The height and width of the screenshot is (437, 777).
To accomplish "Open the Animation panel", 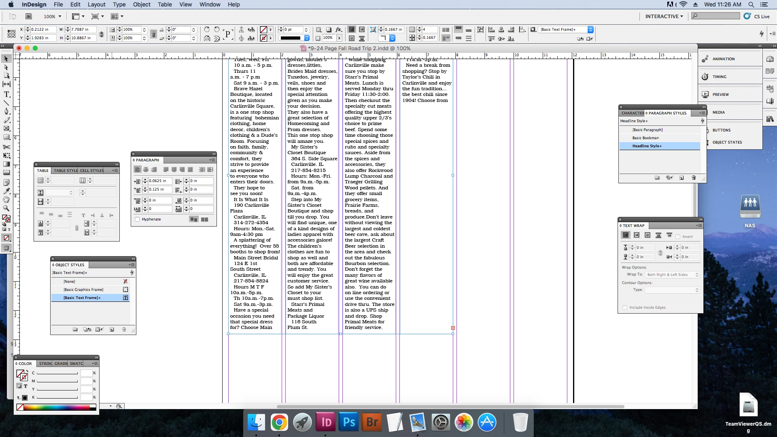I will pos(723,59).
